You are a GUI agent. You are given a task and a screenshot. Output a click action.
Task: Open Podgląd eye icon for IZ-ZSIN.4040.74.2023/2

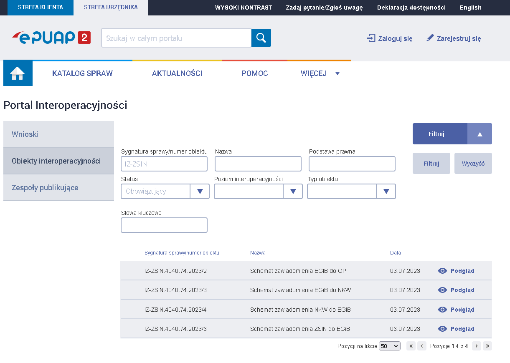pos(442,270)
